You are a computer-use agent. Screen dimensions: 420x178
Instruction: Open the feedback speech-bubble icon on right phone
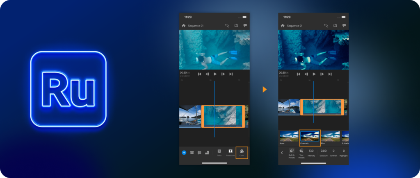344,25
